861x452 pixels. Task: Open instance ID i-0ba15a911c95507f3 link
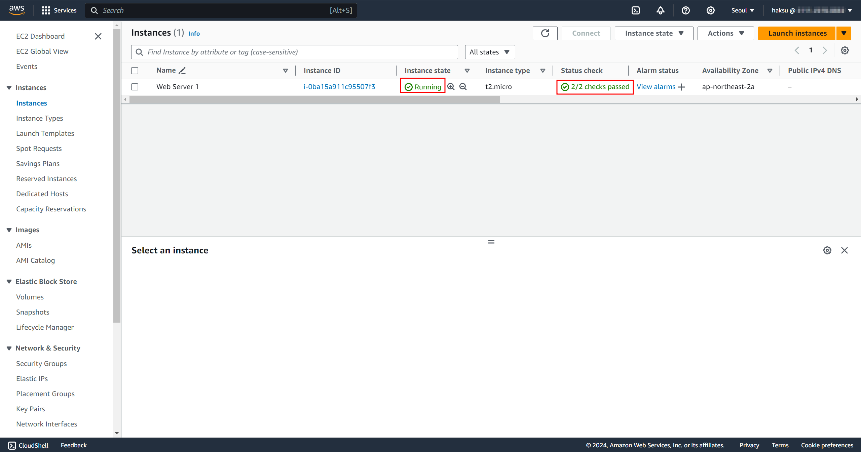(339, 87)
